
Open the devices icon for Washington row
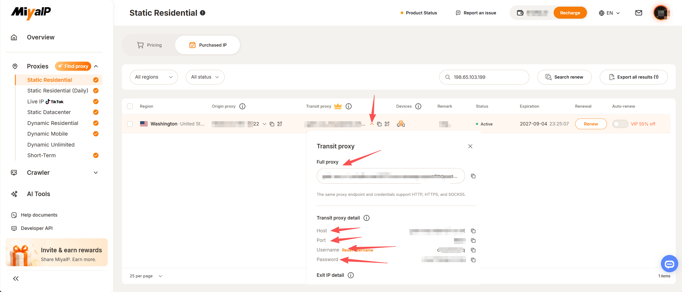tap(401, 124)
